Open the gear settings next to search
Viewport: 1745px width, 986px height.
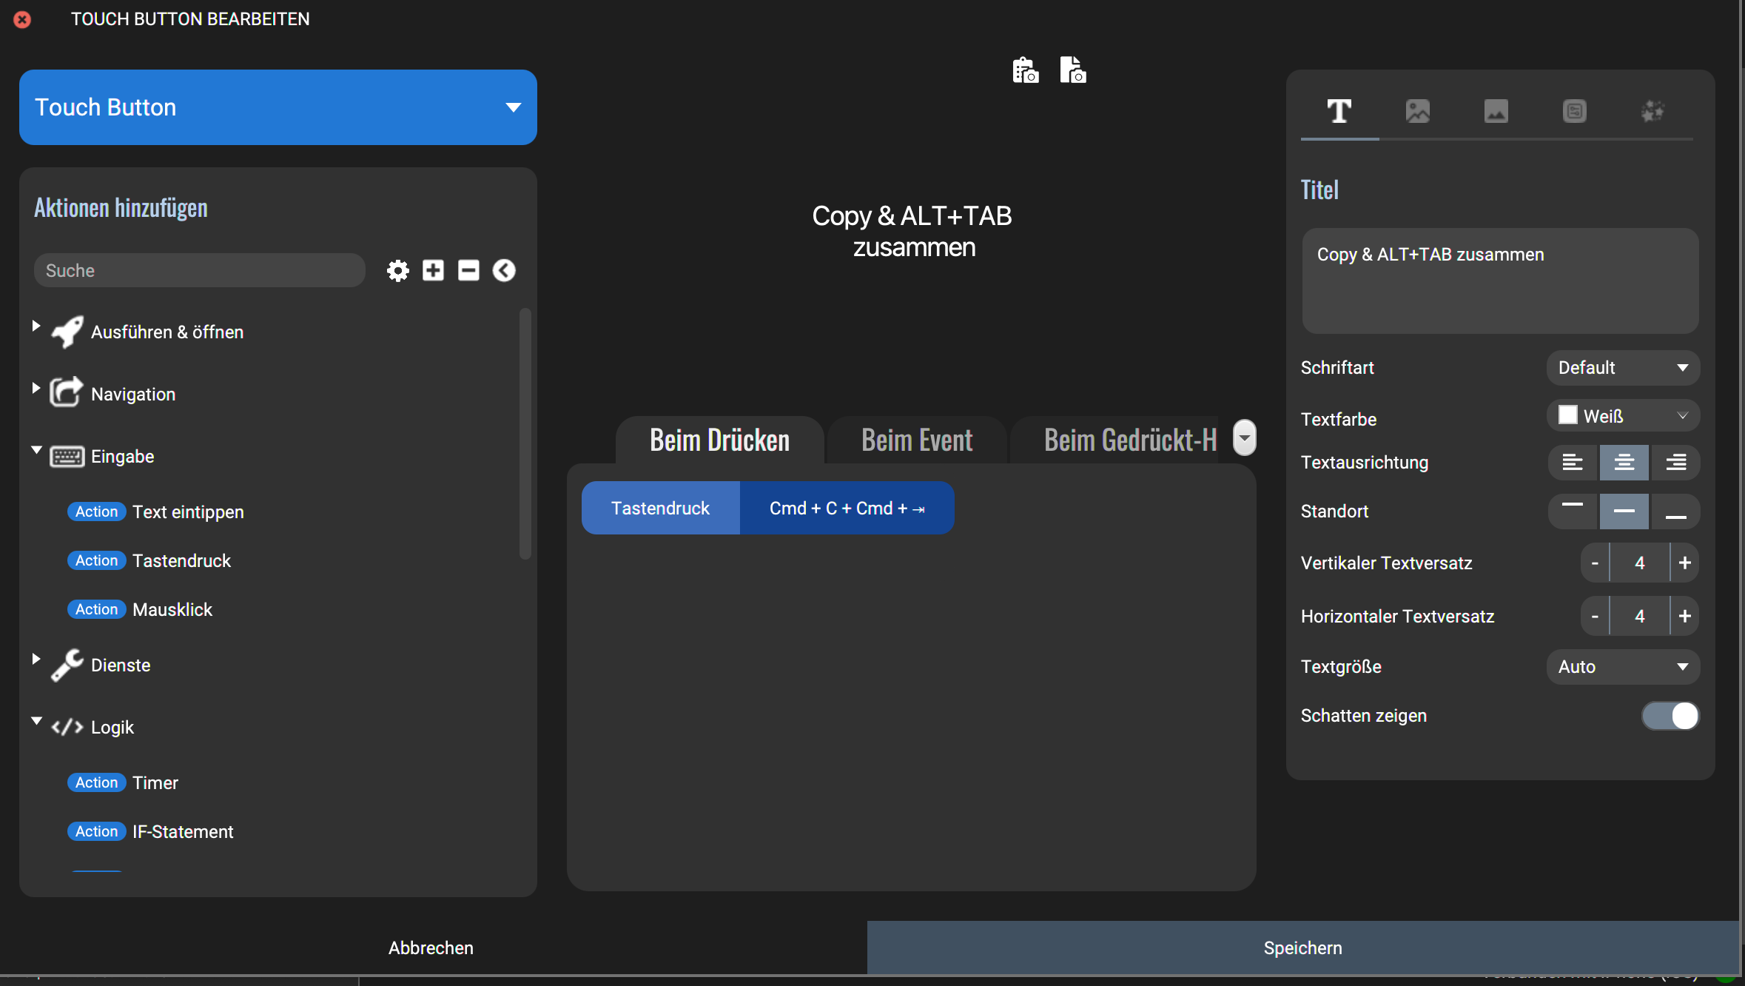coord(398,270)
